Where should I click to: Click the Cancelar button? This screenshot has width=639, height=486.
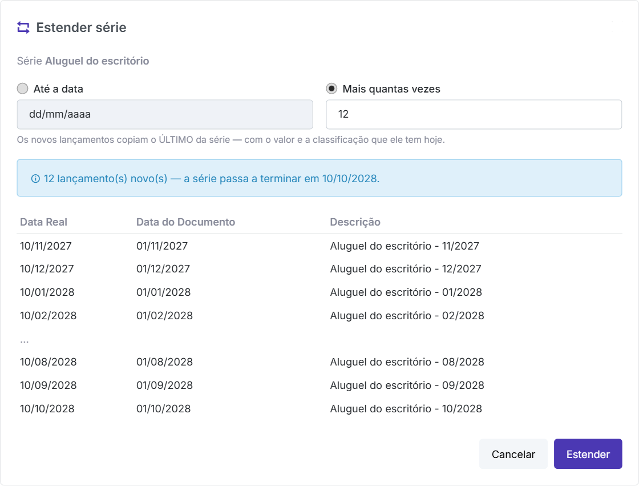coord(513,454)
